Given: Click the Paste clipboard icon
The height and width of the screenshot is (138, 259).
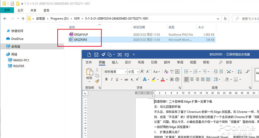Looking at the screenshot, I should pyautogui.click(x=90, y=72).
